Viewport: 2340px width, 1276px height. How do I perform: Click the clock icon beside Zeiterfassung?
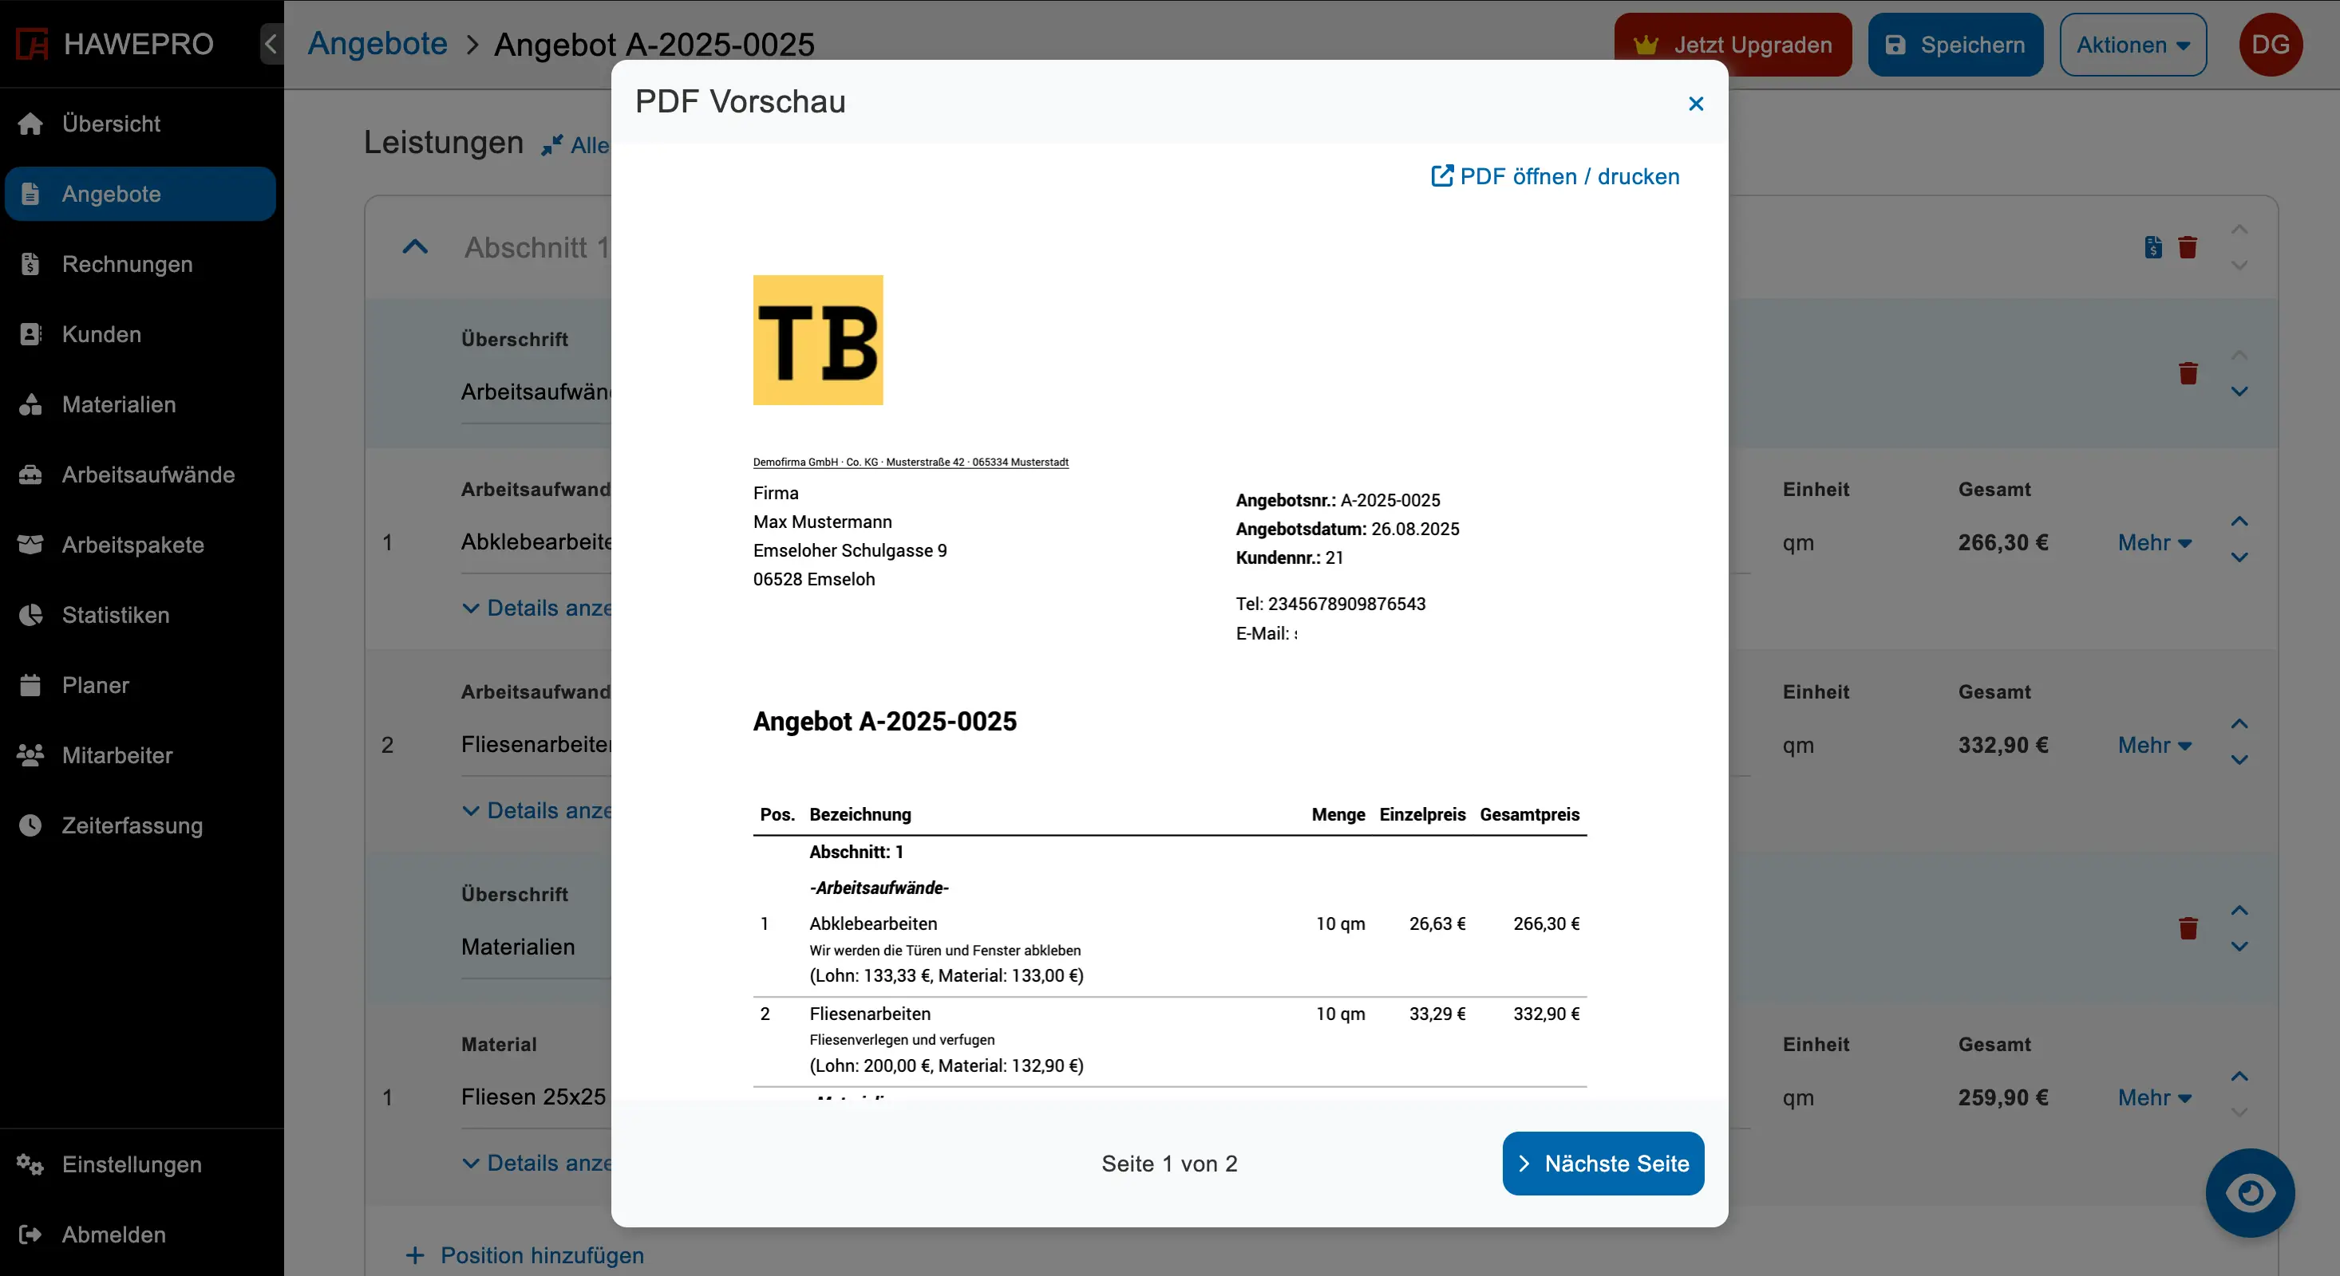tap(30, 825)
